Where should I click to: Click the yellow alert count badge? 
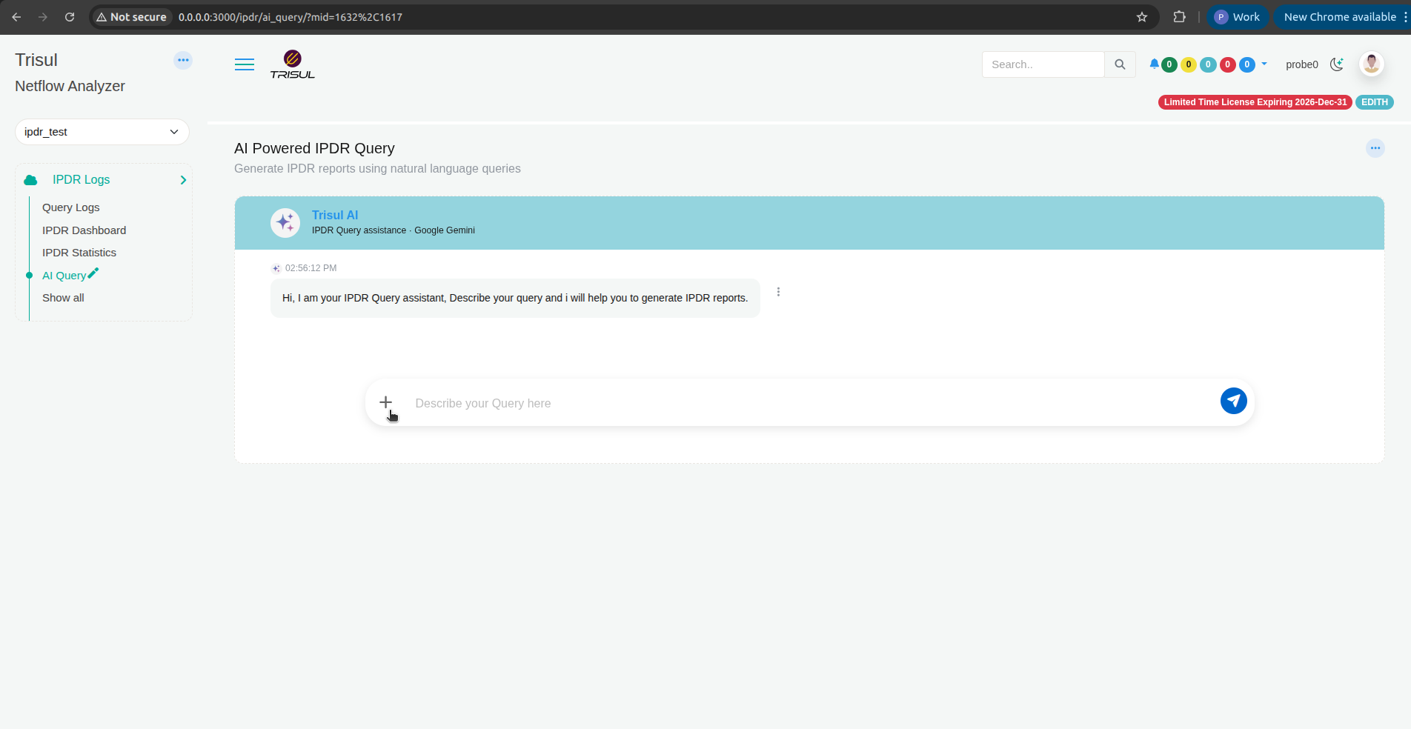pos(1189,64)
